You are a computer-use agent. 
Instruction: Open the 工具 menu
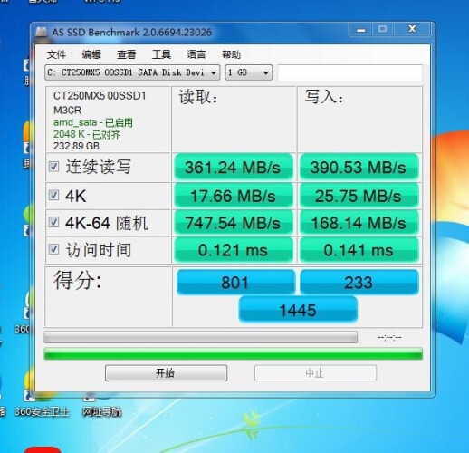[161, 54]
